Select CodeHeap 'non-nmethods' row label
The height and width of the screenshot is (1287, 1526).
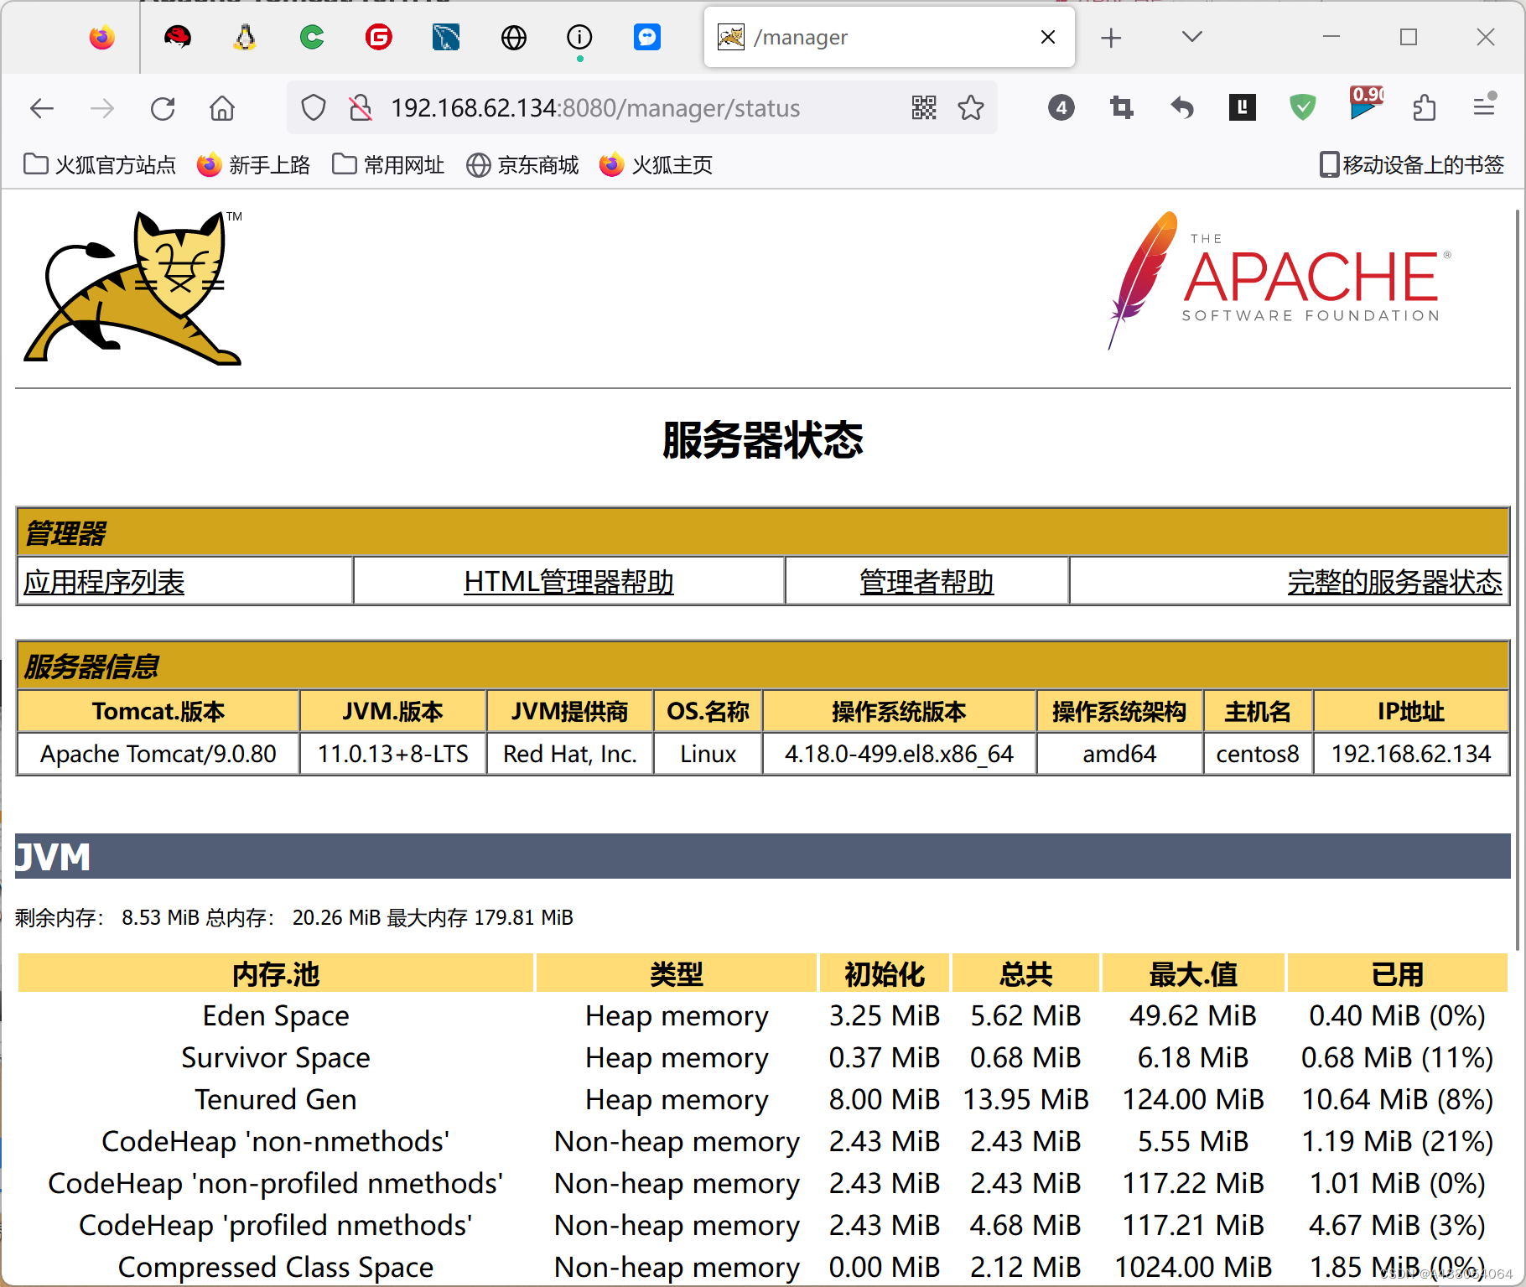276,1141
